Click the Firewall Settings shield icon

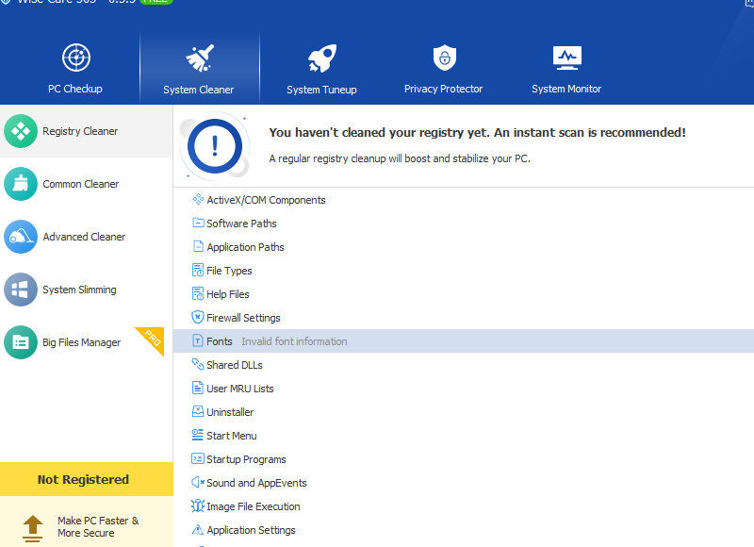coord(198,317)
